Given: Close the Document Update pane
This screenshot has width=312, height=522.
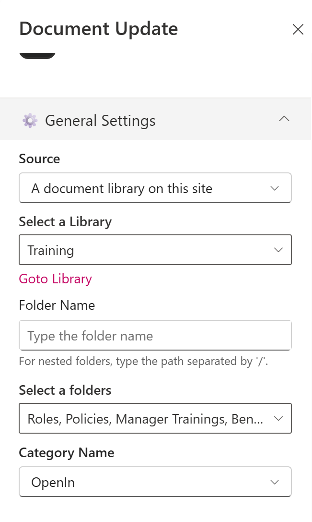Looking at the screenshot, I should point(298,29).
